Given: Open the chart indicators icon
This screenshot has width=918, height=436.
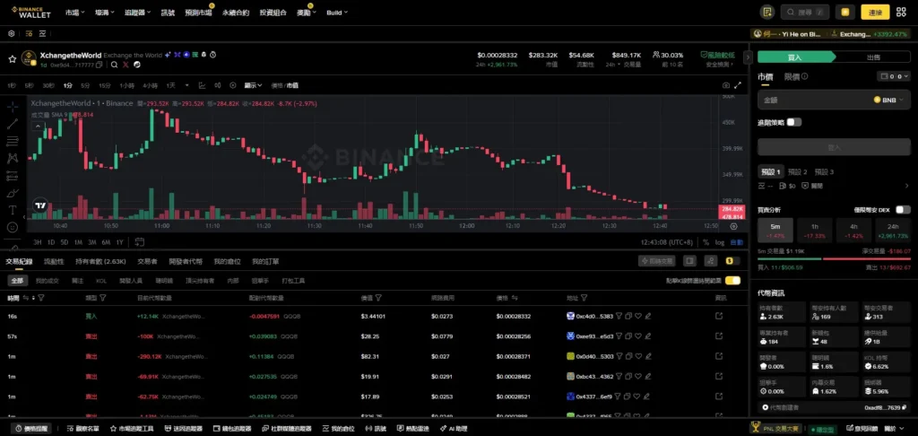Looking at the screenshot, I should pyautogui.click(x=202, y=85).
